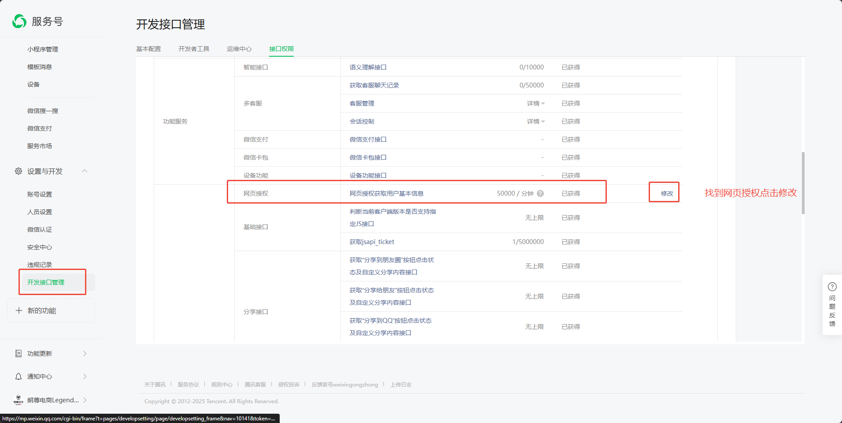This screenshot has height=423, width=842.
Task: Expand 客服管理 详情 dropdown
Action: click(x=535, y=103)
